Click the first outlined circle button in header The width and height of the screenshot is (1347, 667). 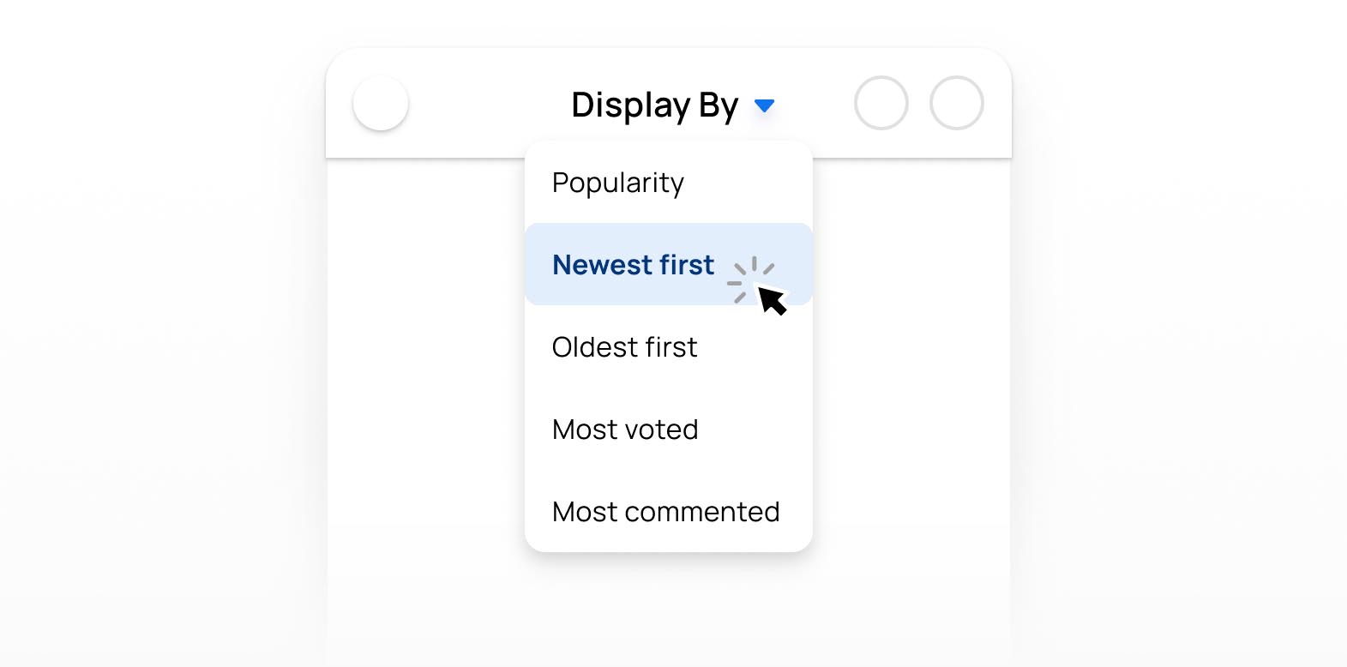coord(881,103)
